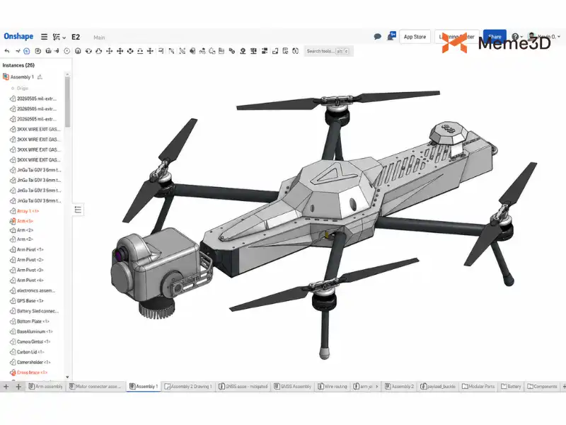Click the Redo arrow in the toolbar
The height and width of the screenshot is (425, 566).
(17, 51)
